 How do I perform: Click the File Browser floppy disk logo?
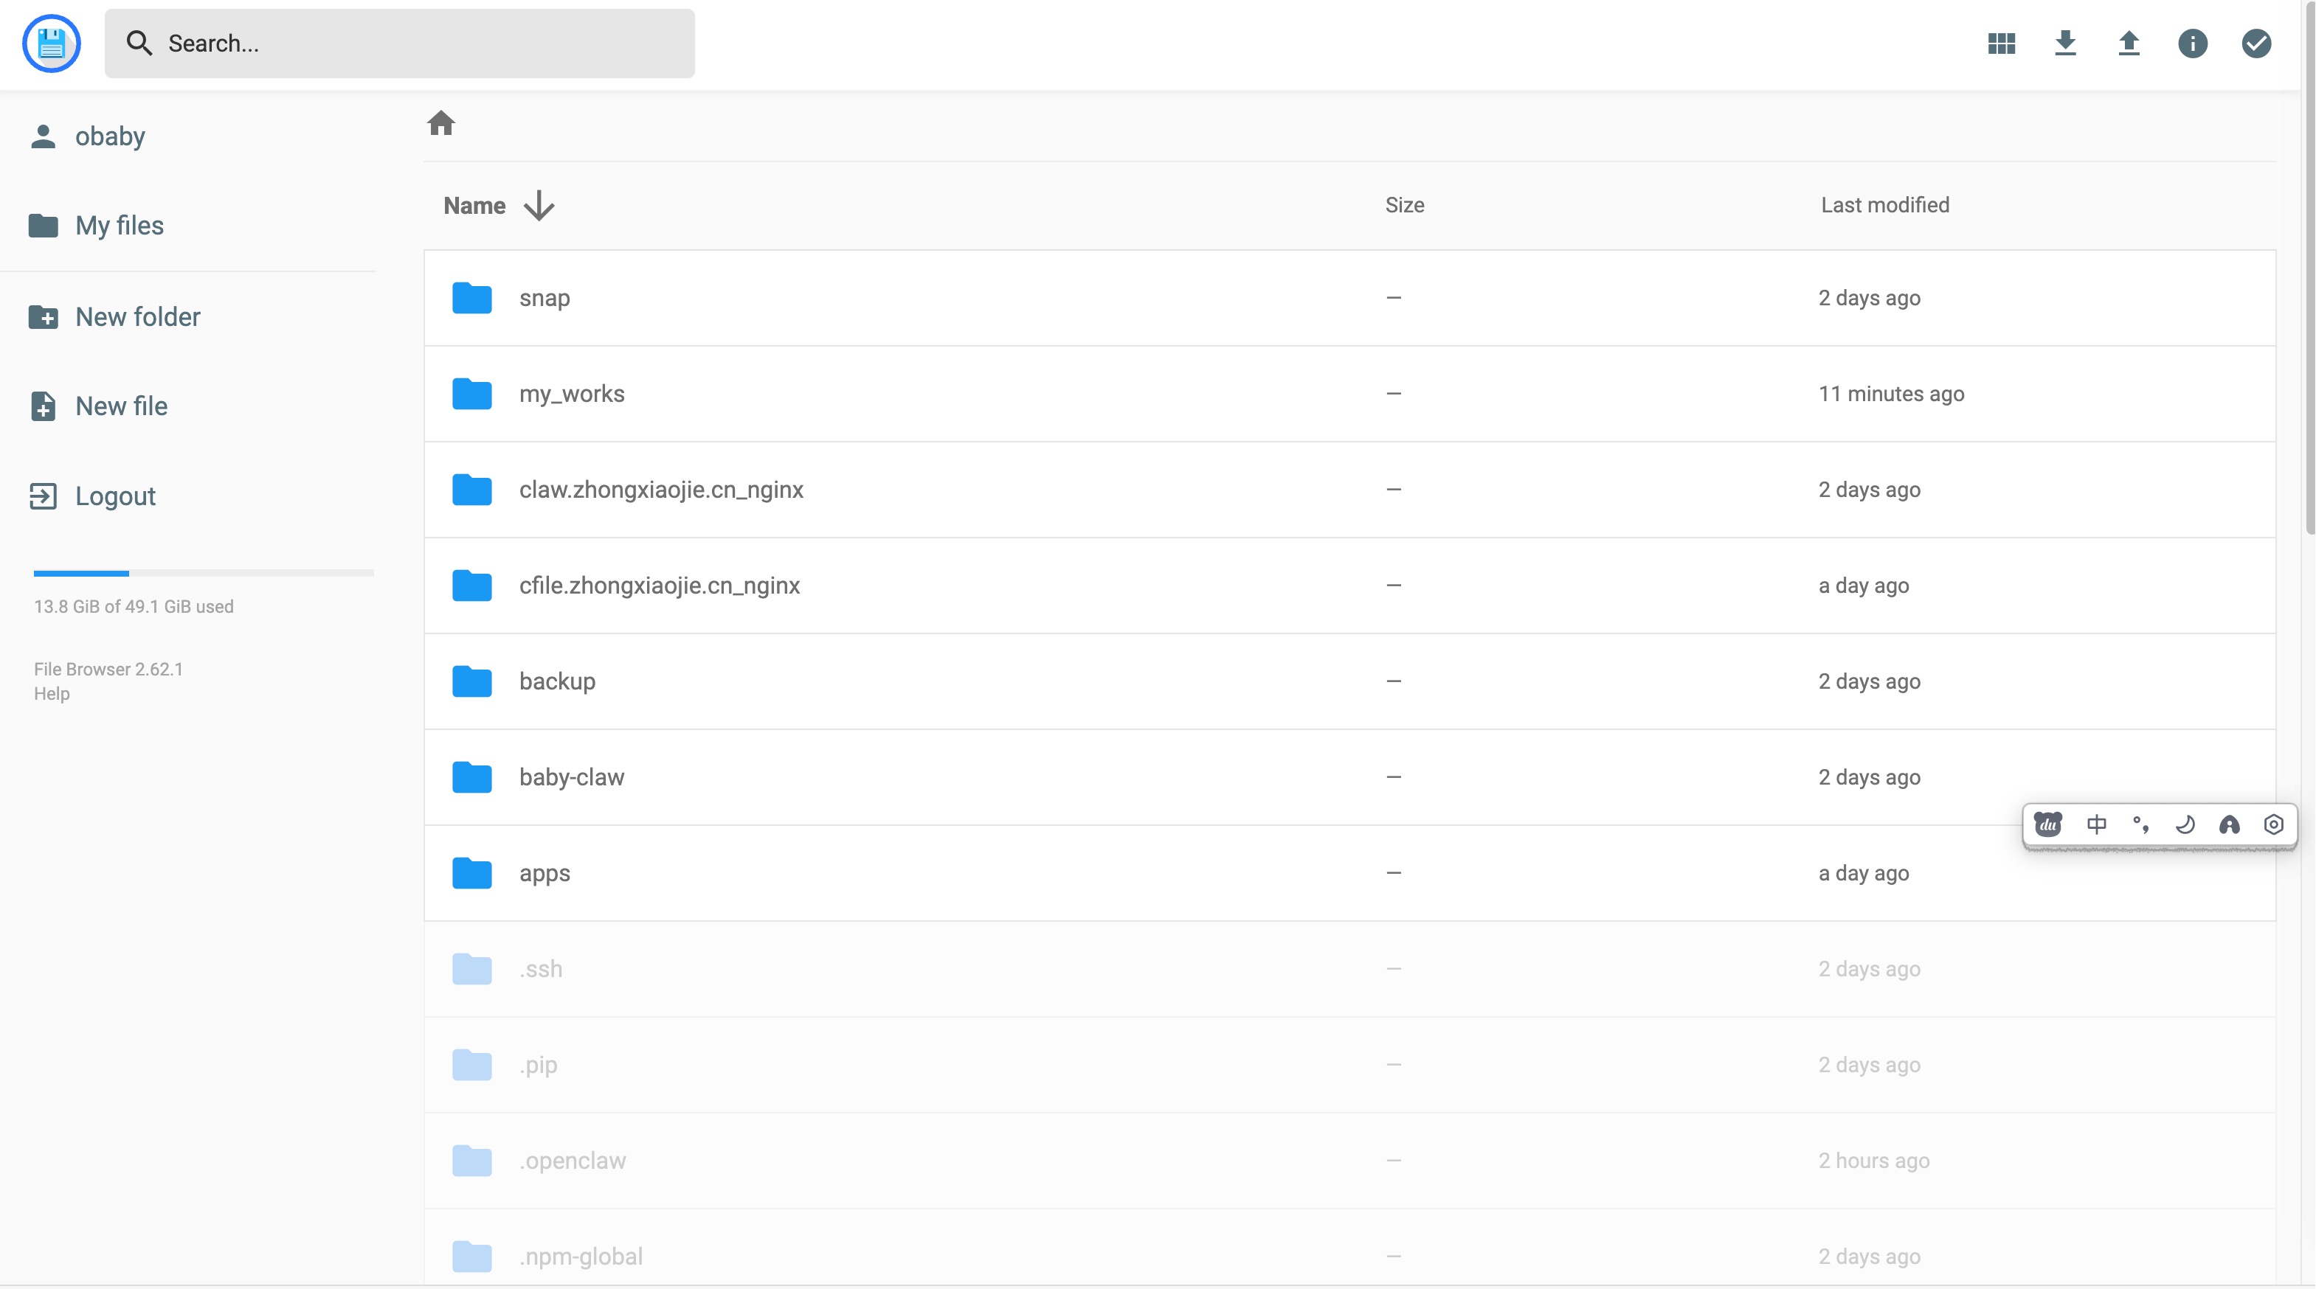pos(51,44)
